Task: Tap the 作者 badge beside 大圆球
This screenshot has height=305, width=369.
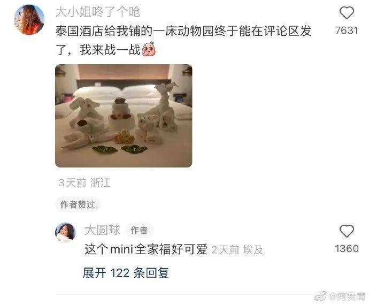Action: point(140,230)
